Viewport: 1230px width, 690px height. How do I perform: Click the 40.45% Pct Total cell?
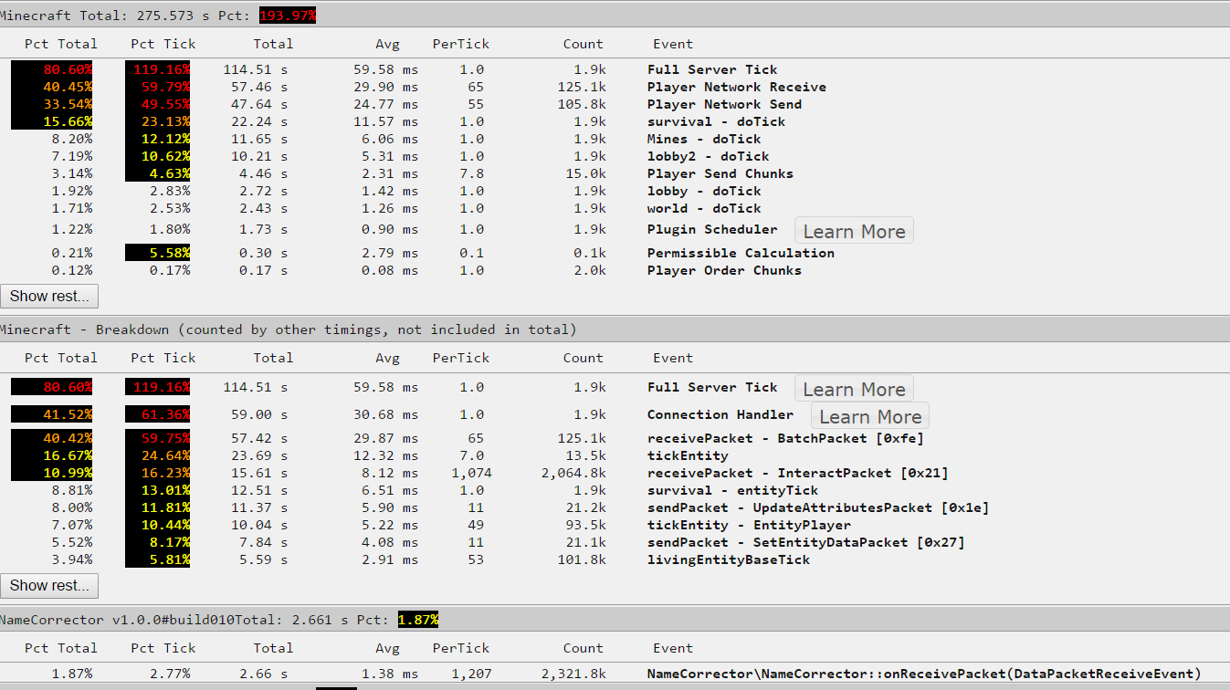[52, 87]
